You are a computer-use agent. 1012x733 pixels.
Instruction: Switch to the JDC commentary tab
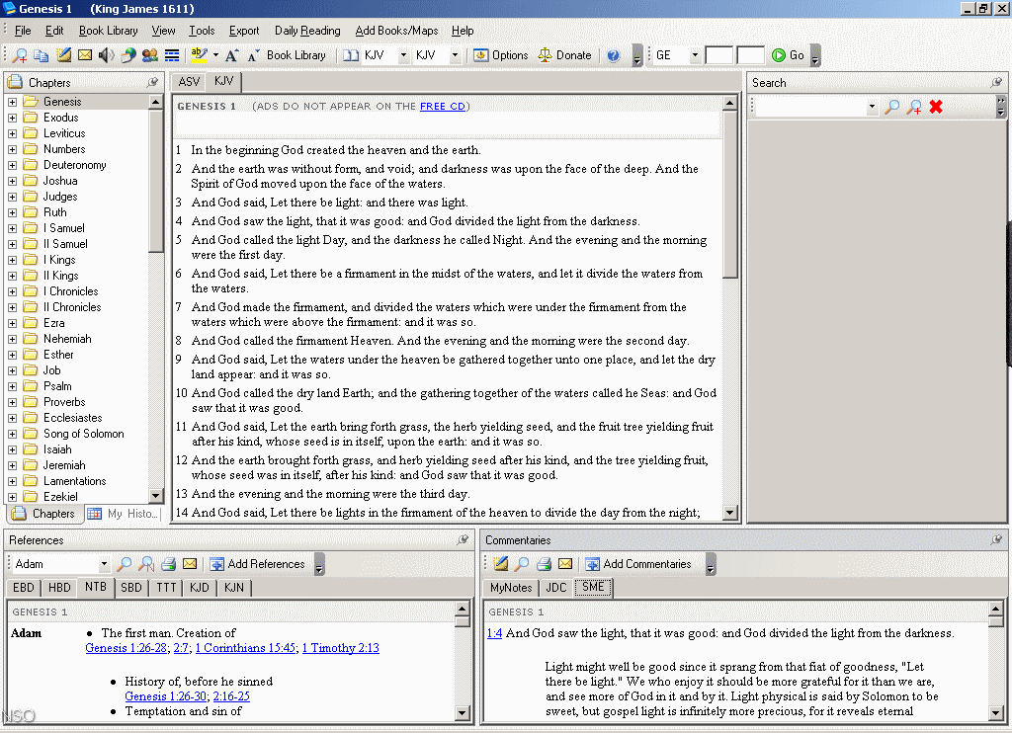coord(555,587)
